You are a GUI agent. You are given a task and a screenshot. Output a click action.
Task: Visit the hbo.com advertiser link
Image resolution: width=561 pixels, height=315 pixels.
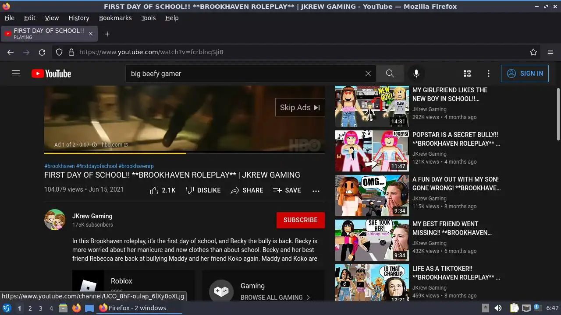coord(114,145)
